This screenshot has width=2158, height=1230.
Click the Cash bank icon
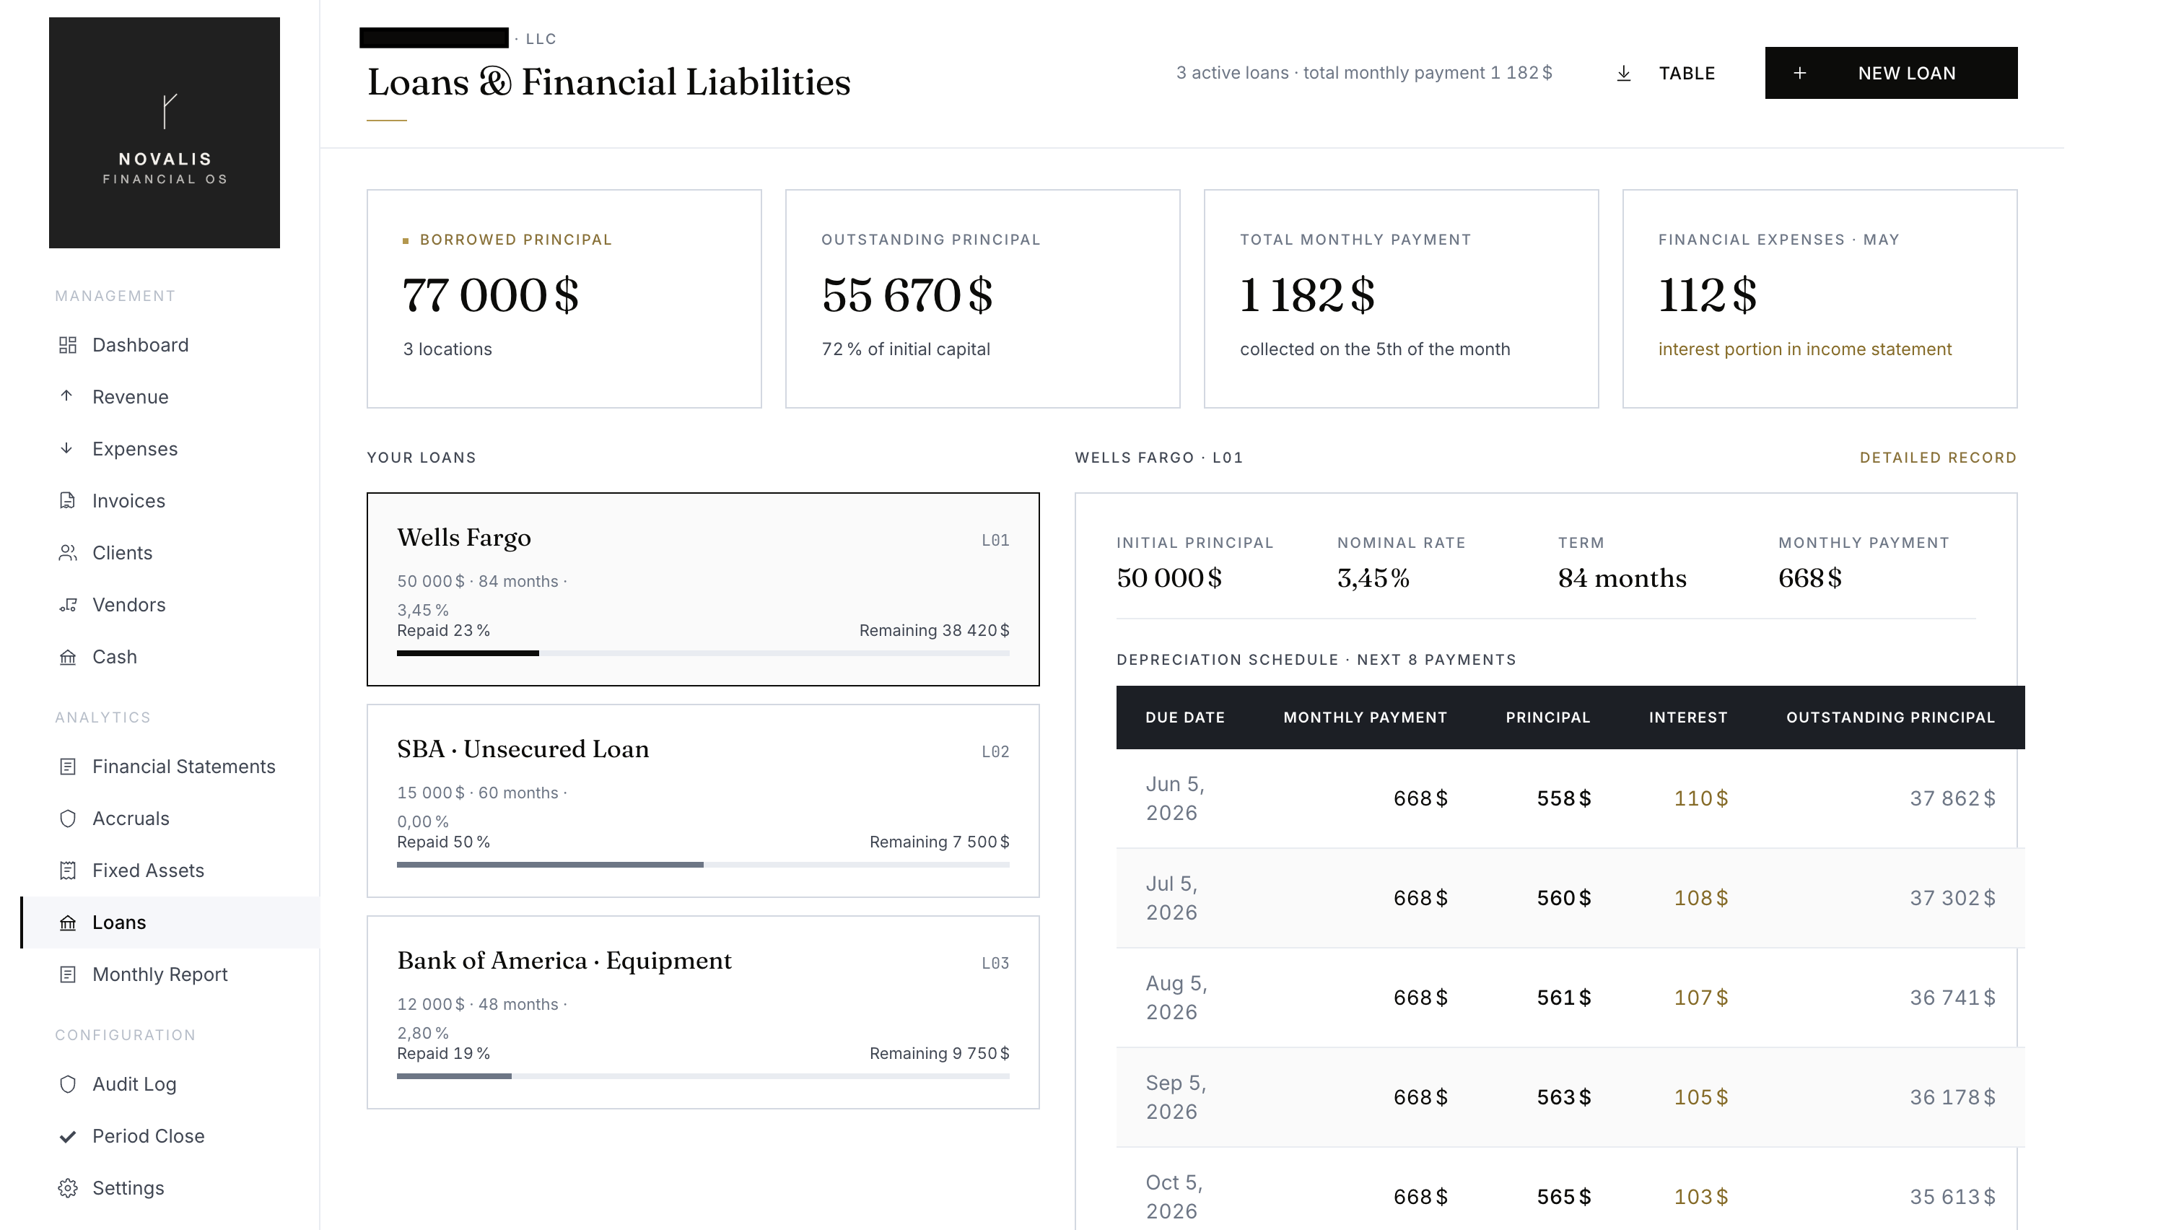point(68,656)
